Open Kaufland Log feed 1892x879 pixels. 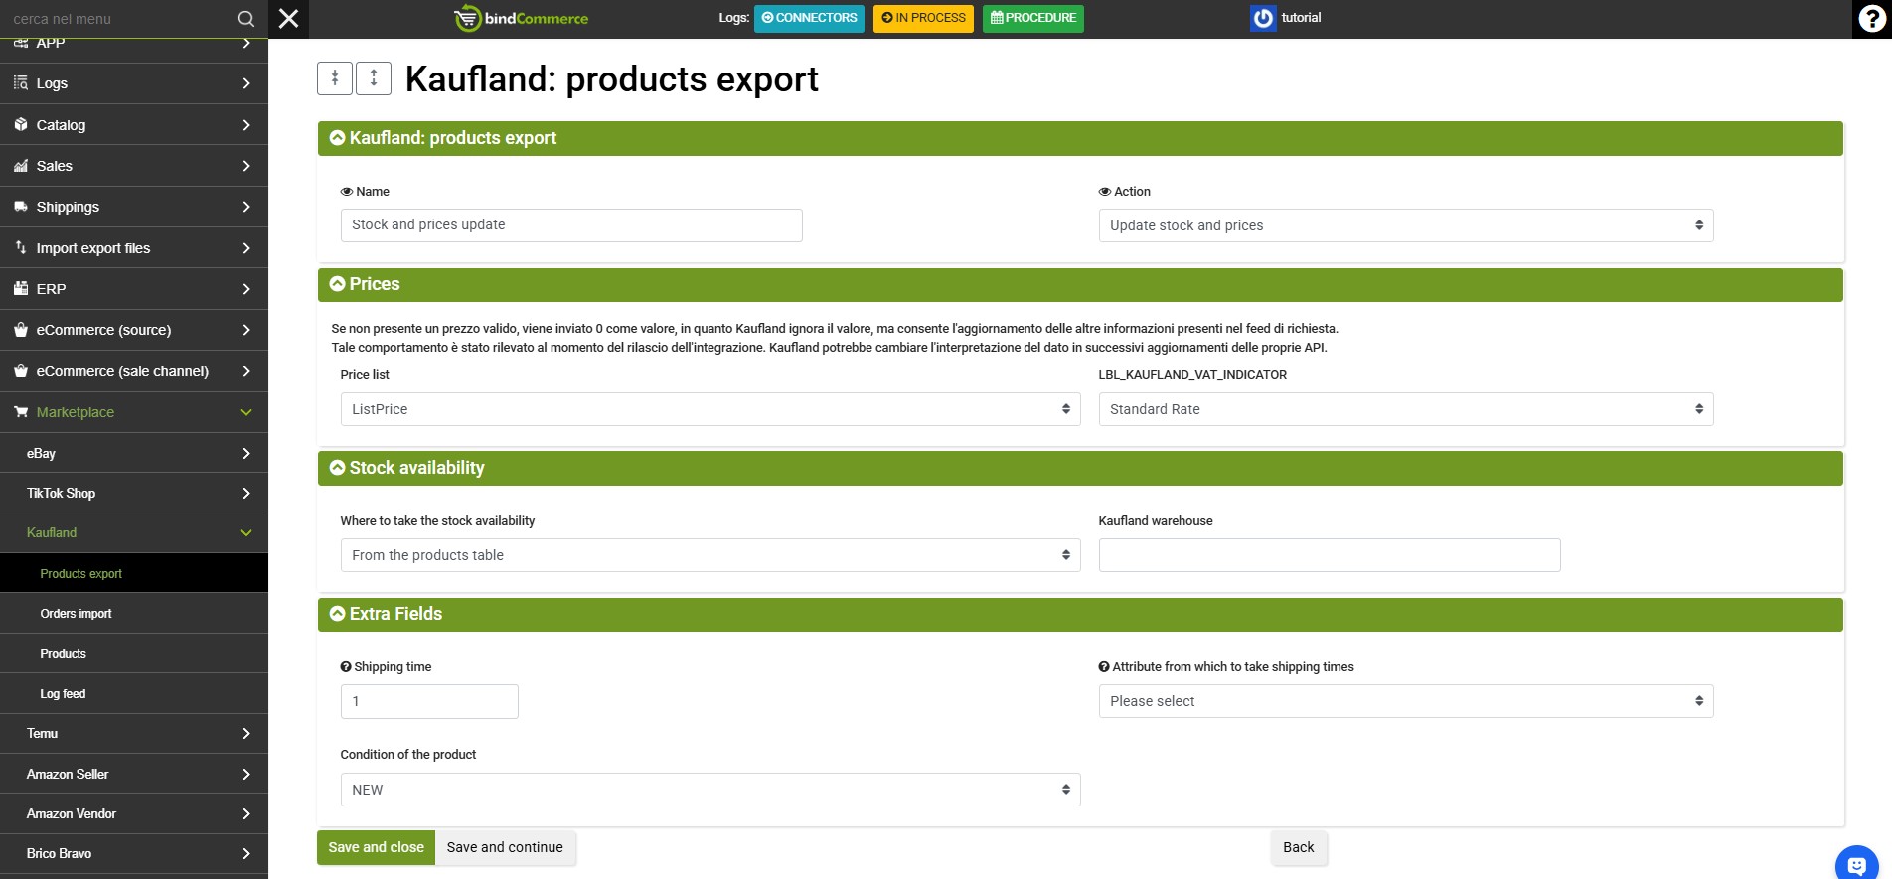(x=134, y=693)
